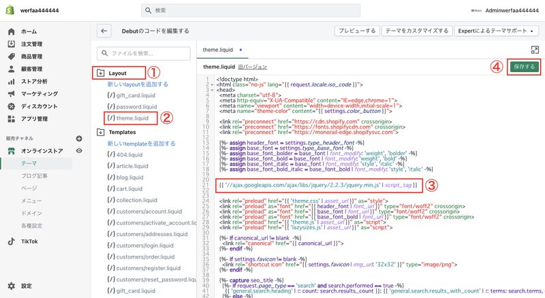This screenshot has height=298, width=545.
Task: Expand code editor to fullscreen icon
Action: 535,50
